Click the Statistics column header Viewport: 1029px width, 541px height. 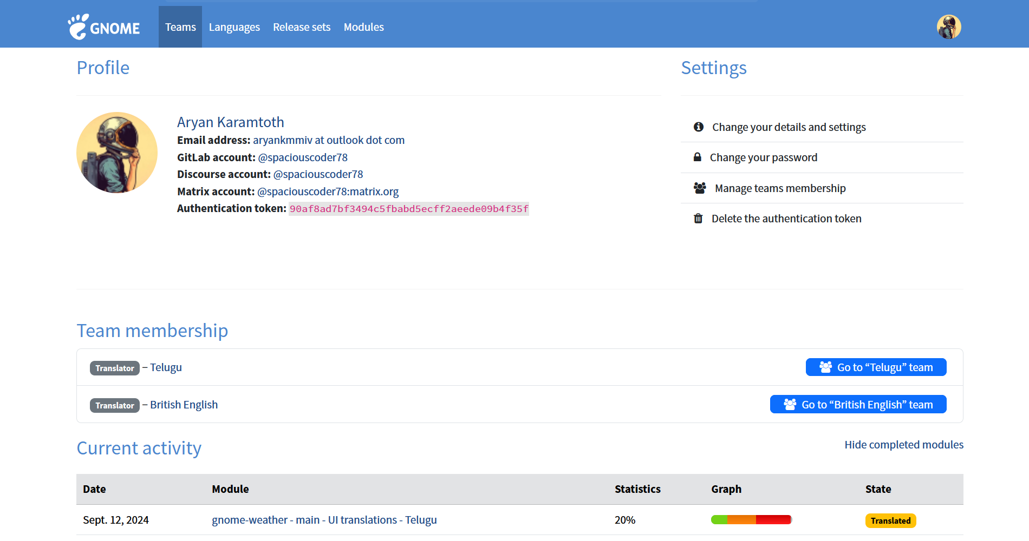click(637, 489)
